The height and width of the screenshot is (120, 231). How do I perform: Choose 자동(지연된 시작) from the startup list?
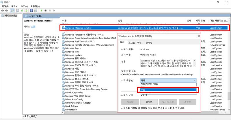(x=168, y=84)
